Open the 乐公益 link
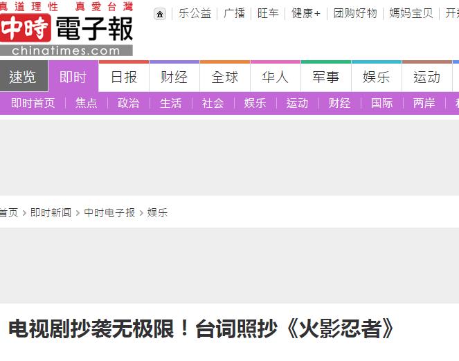The width and height of the screenshot is (459, 361). coord(195,13)
